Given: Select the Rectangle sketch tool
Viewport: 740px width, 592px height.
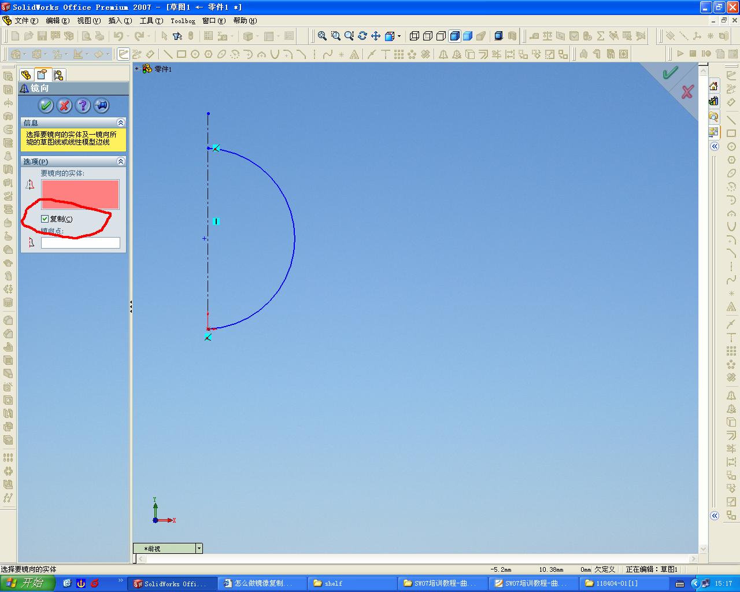Looking at the screenshot, I should point(182,54).
